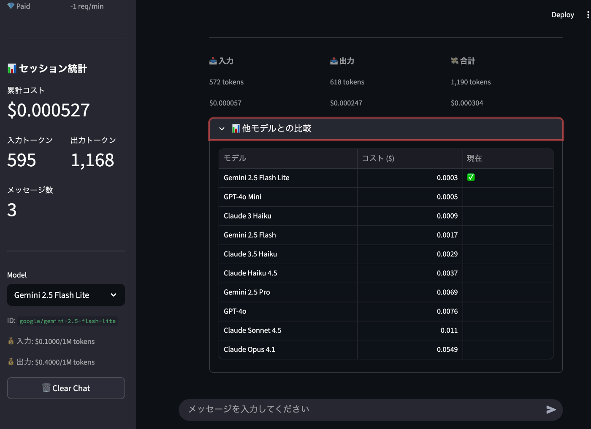Viewport: 591px width, 429px height.
Task: Click the 595 input token count
Action: click(22, 160)
